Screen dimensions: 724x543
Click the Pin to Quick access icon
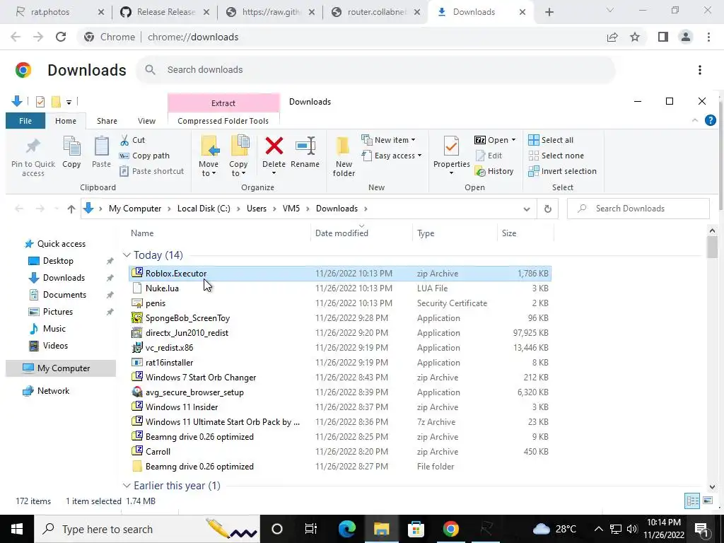(33, 146)
